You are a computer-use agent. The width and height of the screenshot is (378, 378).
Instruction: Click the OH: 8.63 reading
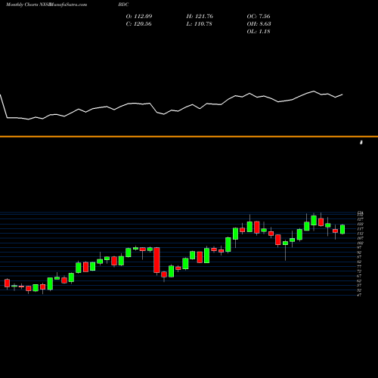(259, 24)
